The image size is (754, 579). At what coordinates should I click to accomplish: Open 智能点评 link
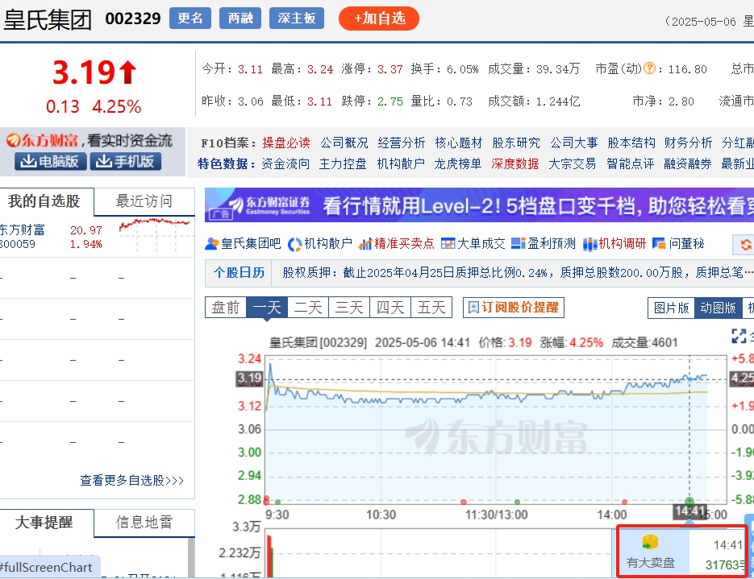click(630, 164)
